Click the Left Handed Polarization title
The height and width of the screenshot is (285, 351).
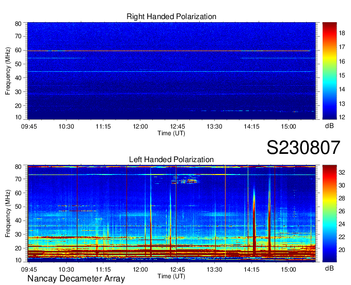click(x=171, y=160)
